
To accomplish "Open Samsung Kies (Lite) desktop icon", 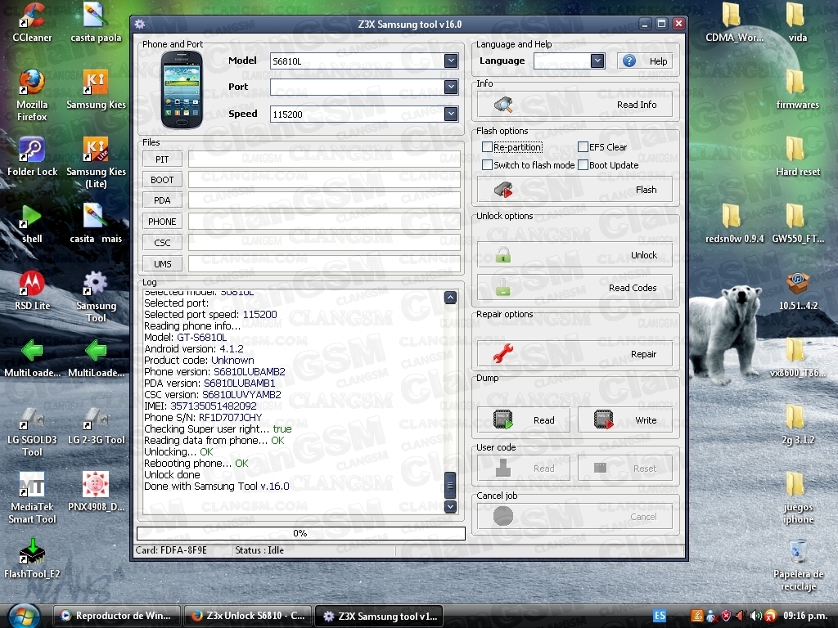I will (97, 163).
